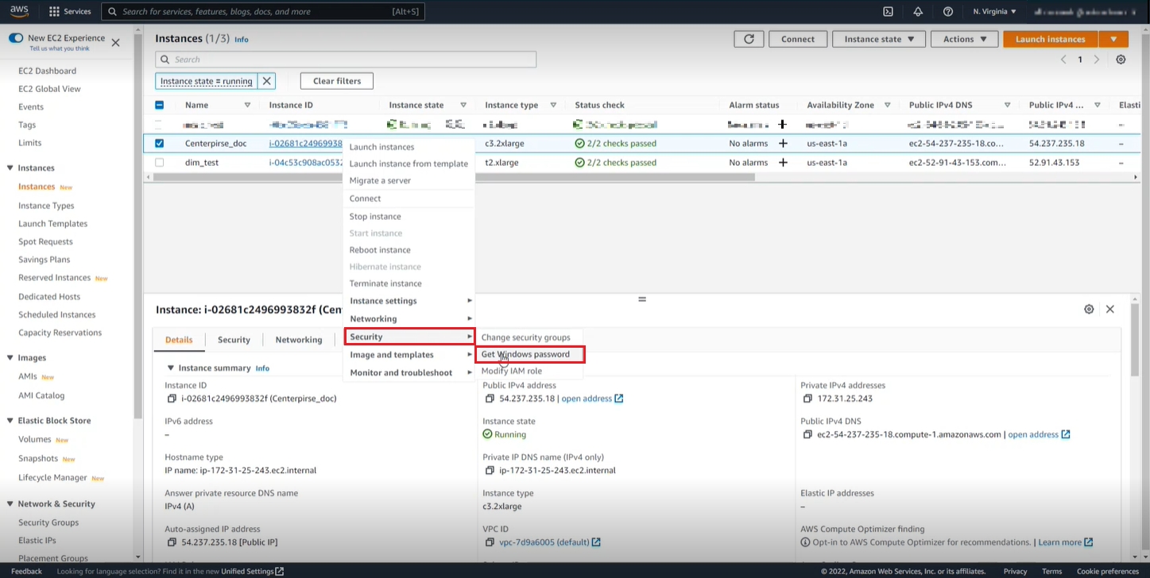Click the instance search field

tap(346, 60)
